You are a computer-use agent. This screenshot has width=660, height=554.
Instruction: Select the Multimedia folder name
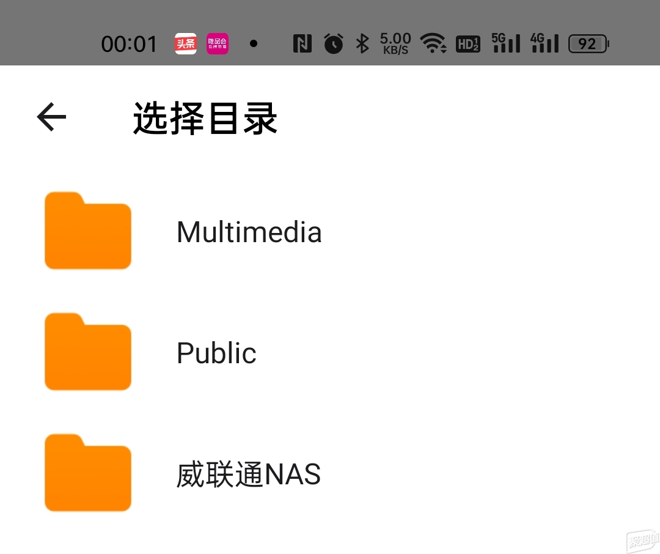(249, 232)
